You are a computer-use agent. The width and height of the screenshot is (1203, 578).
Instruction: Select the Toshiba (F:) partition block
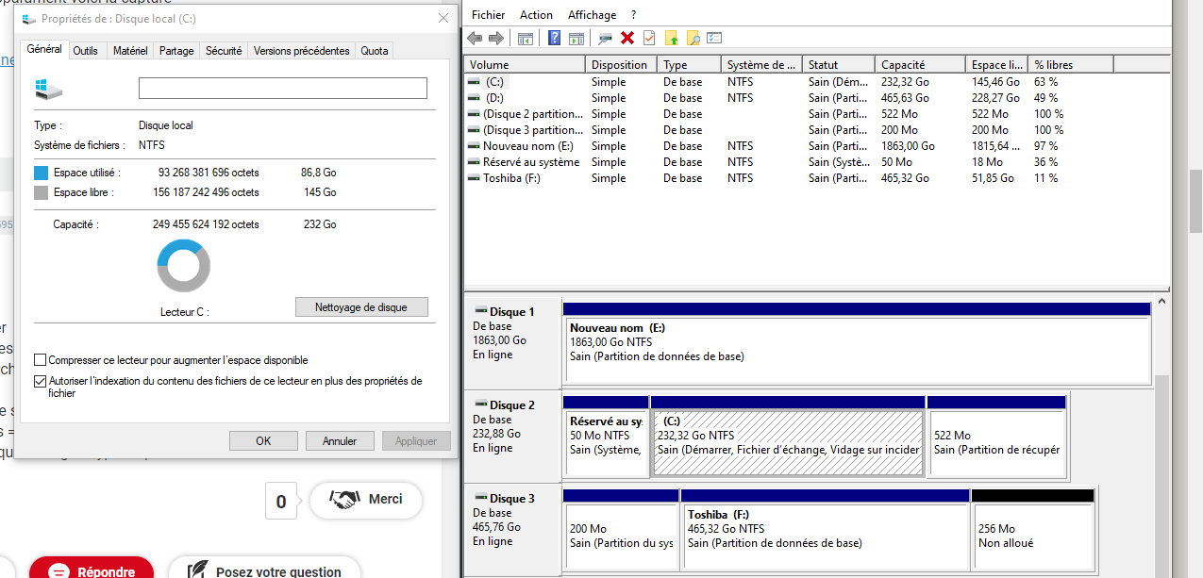point(825,536)
